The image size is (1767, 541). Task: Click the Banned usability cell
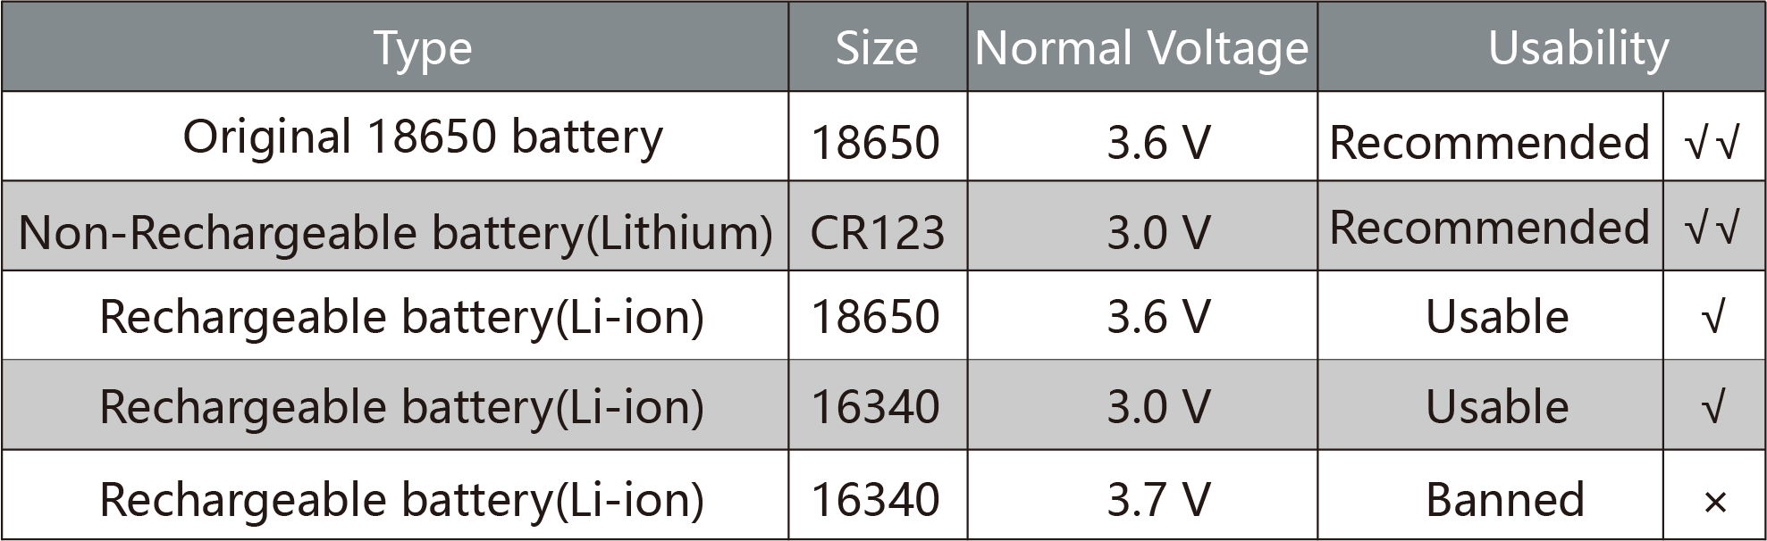[1504, 499]
